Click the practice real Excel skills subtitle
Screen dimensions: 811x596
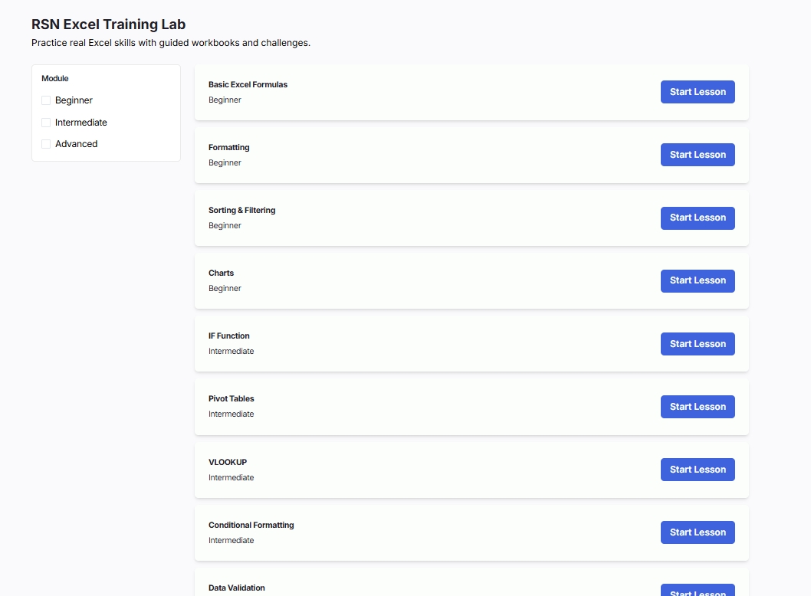[x=171, y=43]
